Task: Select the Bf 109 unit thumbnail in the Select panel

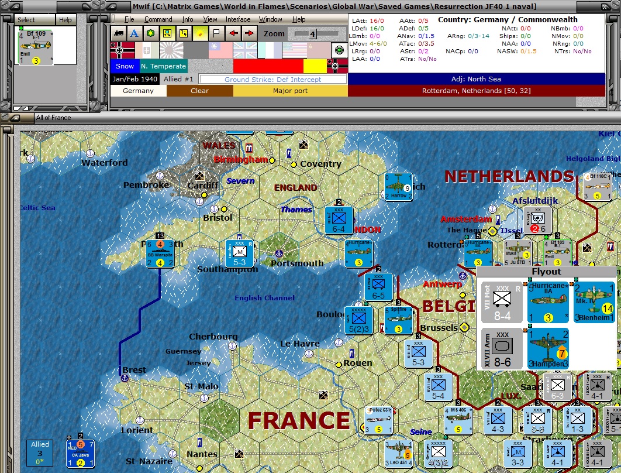Action: pyautogui.click(x=36, y=47)
